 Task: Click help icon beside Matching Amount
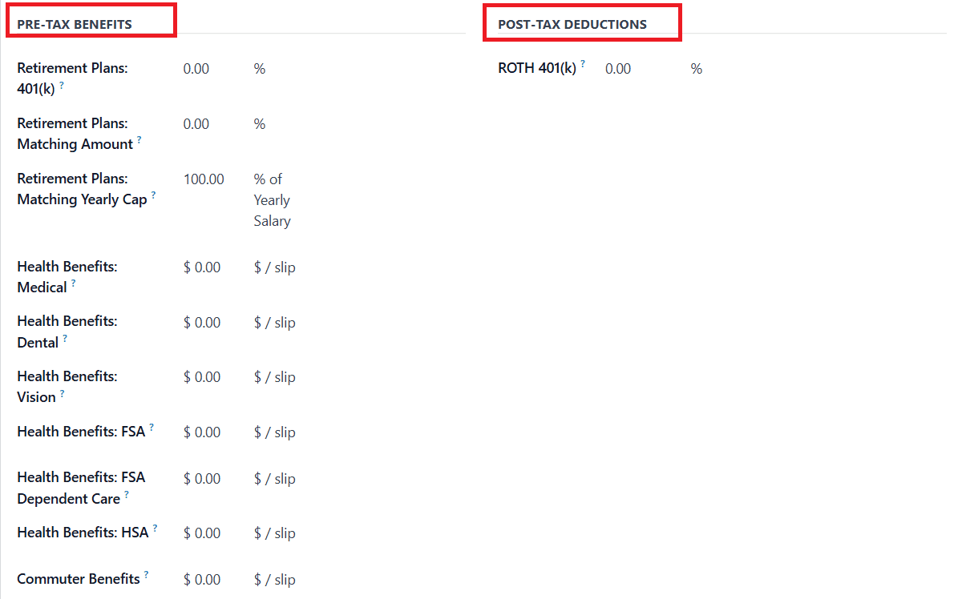tap(139, 140)
